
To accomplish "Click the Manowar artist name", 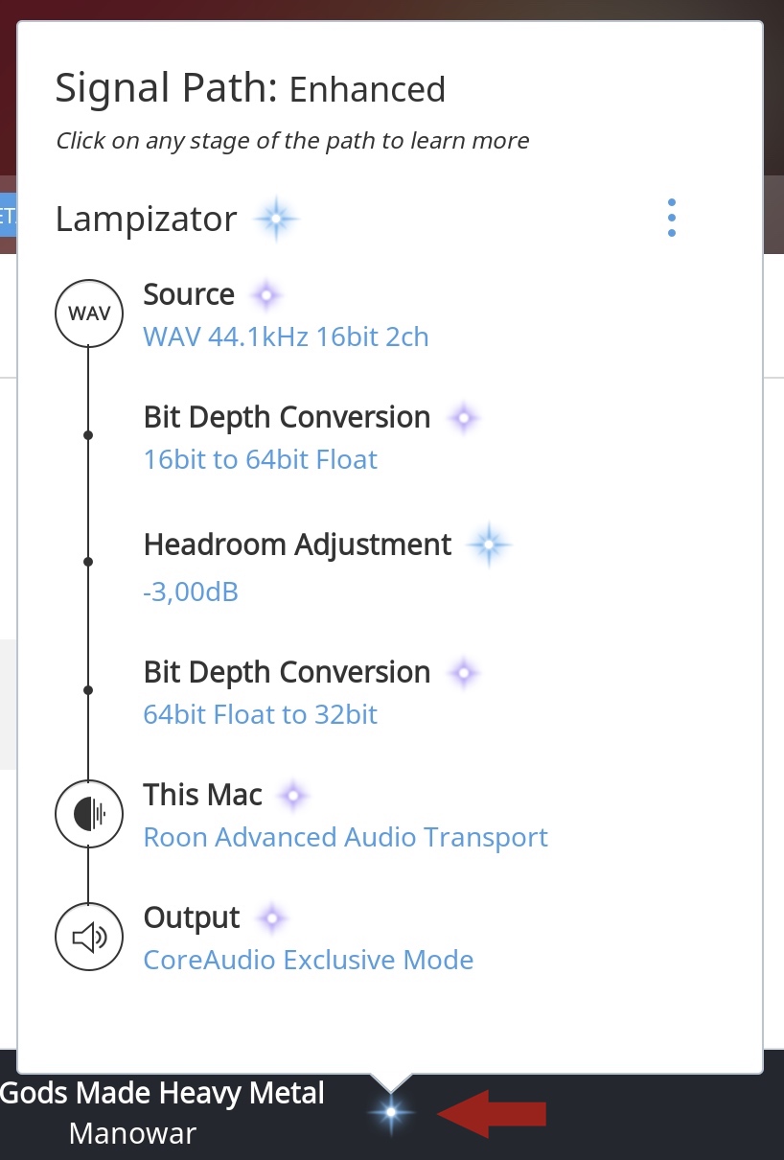I will (x=132, y=1133).
